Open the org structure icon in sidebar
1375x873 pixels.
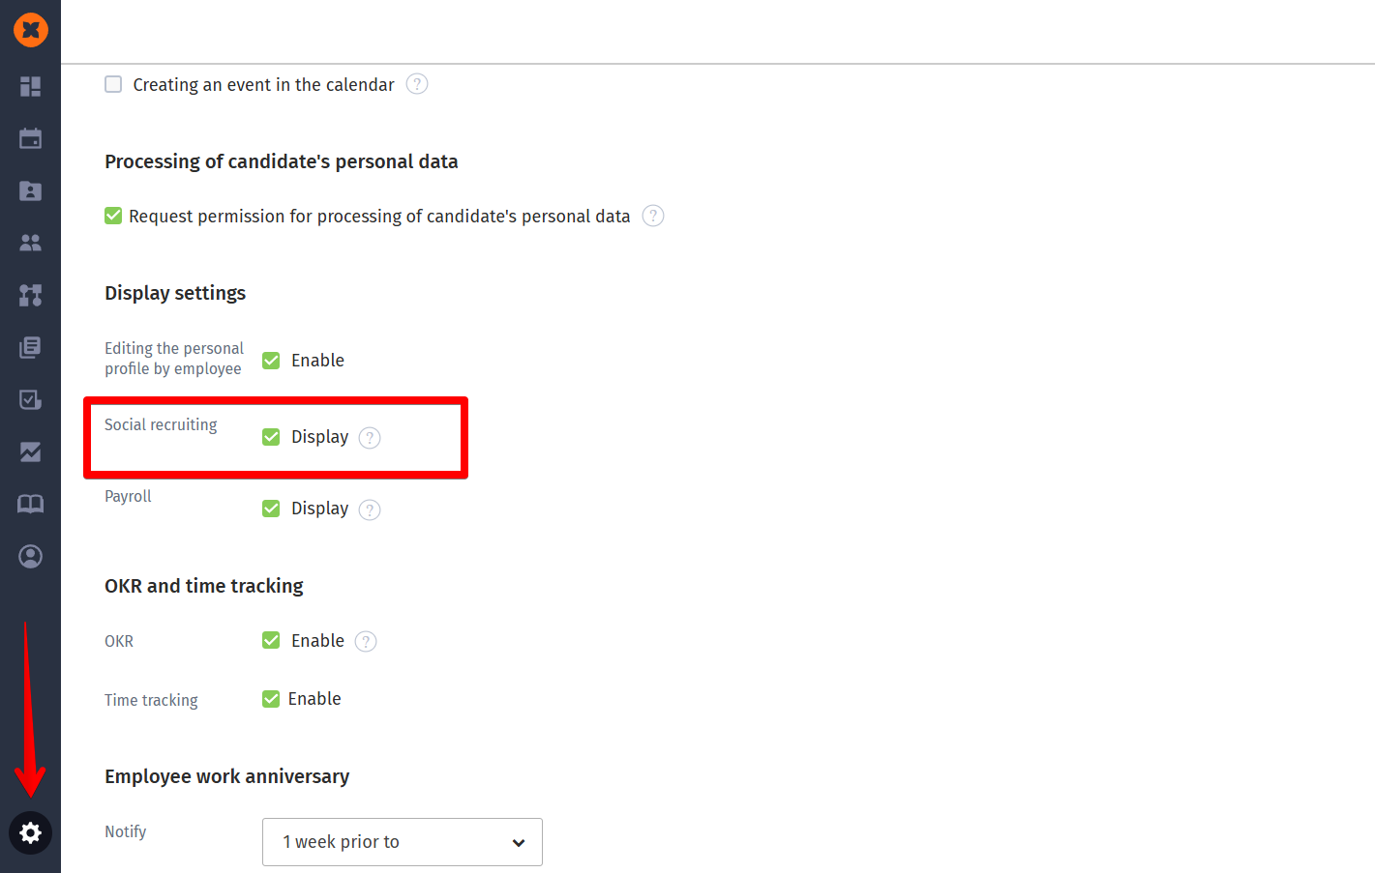pyautogui.click(x=30, y=295)
